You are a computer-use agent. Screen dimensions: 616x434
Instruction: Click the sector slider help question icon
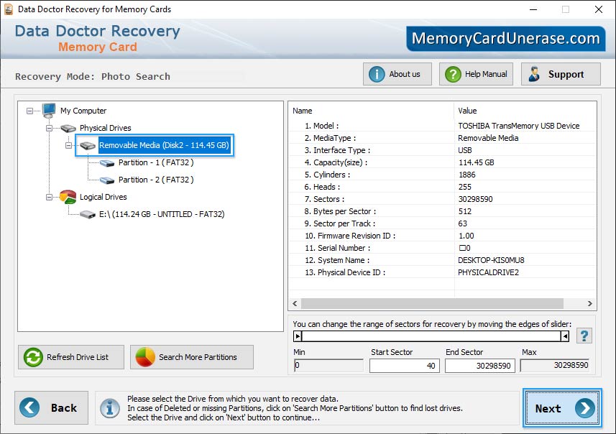pyautogui.click(x=584, y=336)
